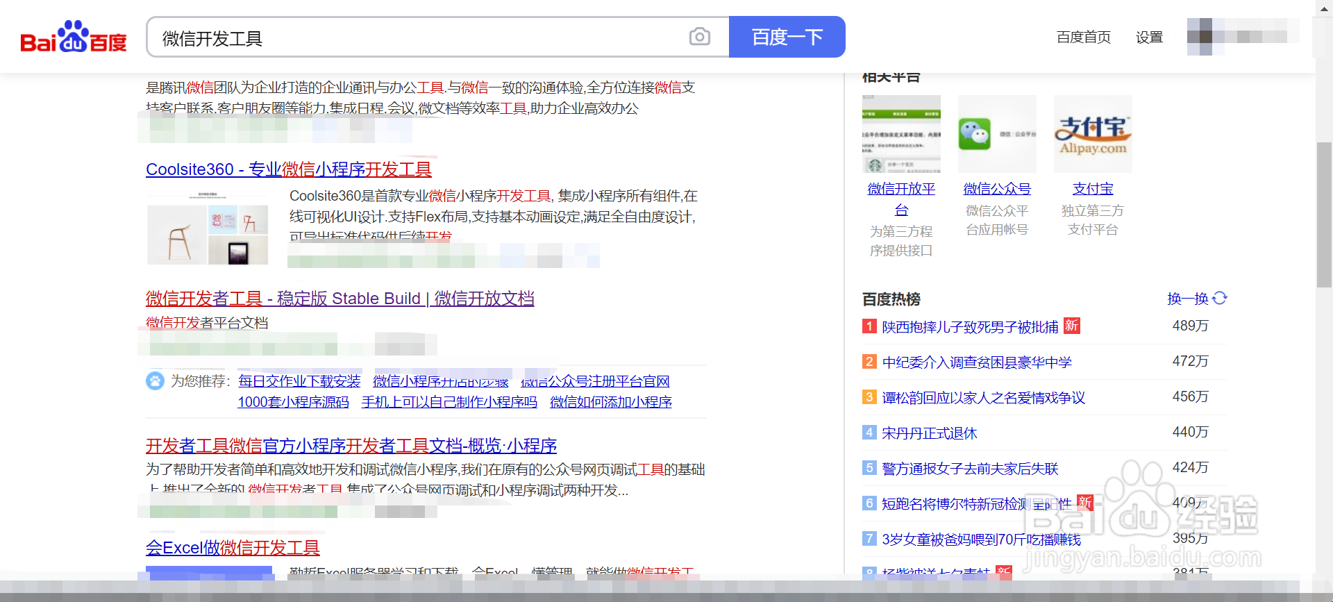Click hot count 472万
The height and width of the screenshot is (602, 1333).
pyautogui.click(x=1190, y=361)
